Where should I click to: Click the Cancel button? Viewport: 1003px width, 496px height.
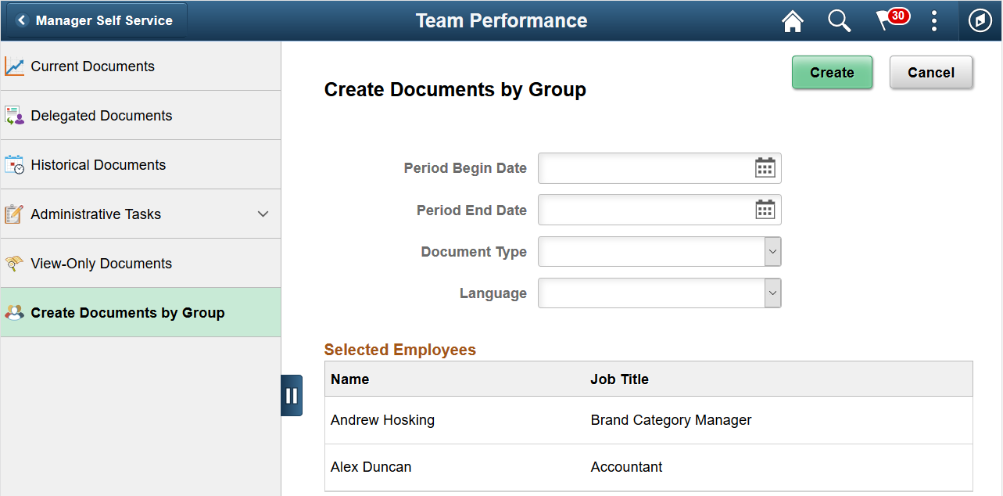pyautogui.click(x=931, y=73)
